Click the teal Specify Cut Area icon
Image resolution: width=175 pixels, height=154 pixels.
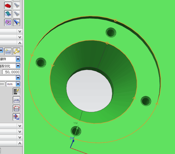[x=8, y=14]
